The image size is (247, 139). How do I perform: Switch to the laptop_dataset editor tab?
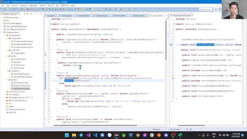(139, 15)
